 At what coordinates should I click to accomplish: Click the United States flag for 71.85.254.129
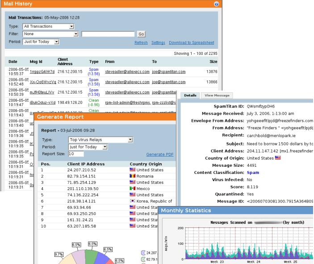click(x=132, y=182)
